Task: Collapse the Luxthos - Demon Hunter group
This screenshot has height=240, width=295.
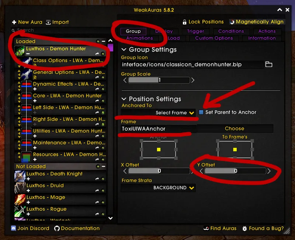Action: coord(28,54)
